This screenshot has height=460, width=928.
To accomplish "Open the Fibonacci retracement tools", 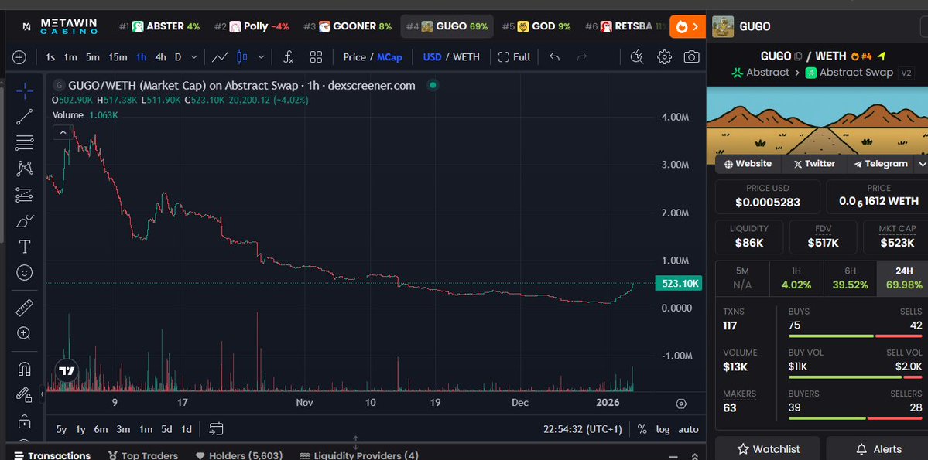I will tap(24, 142).
